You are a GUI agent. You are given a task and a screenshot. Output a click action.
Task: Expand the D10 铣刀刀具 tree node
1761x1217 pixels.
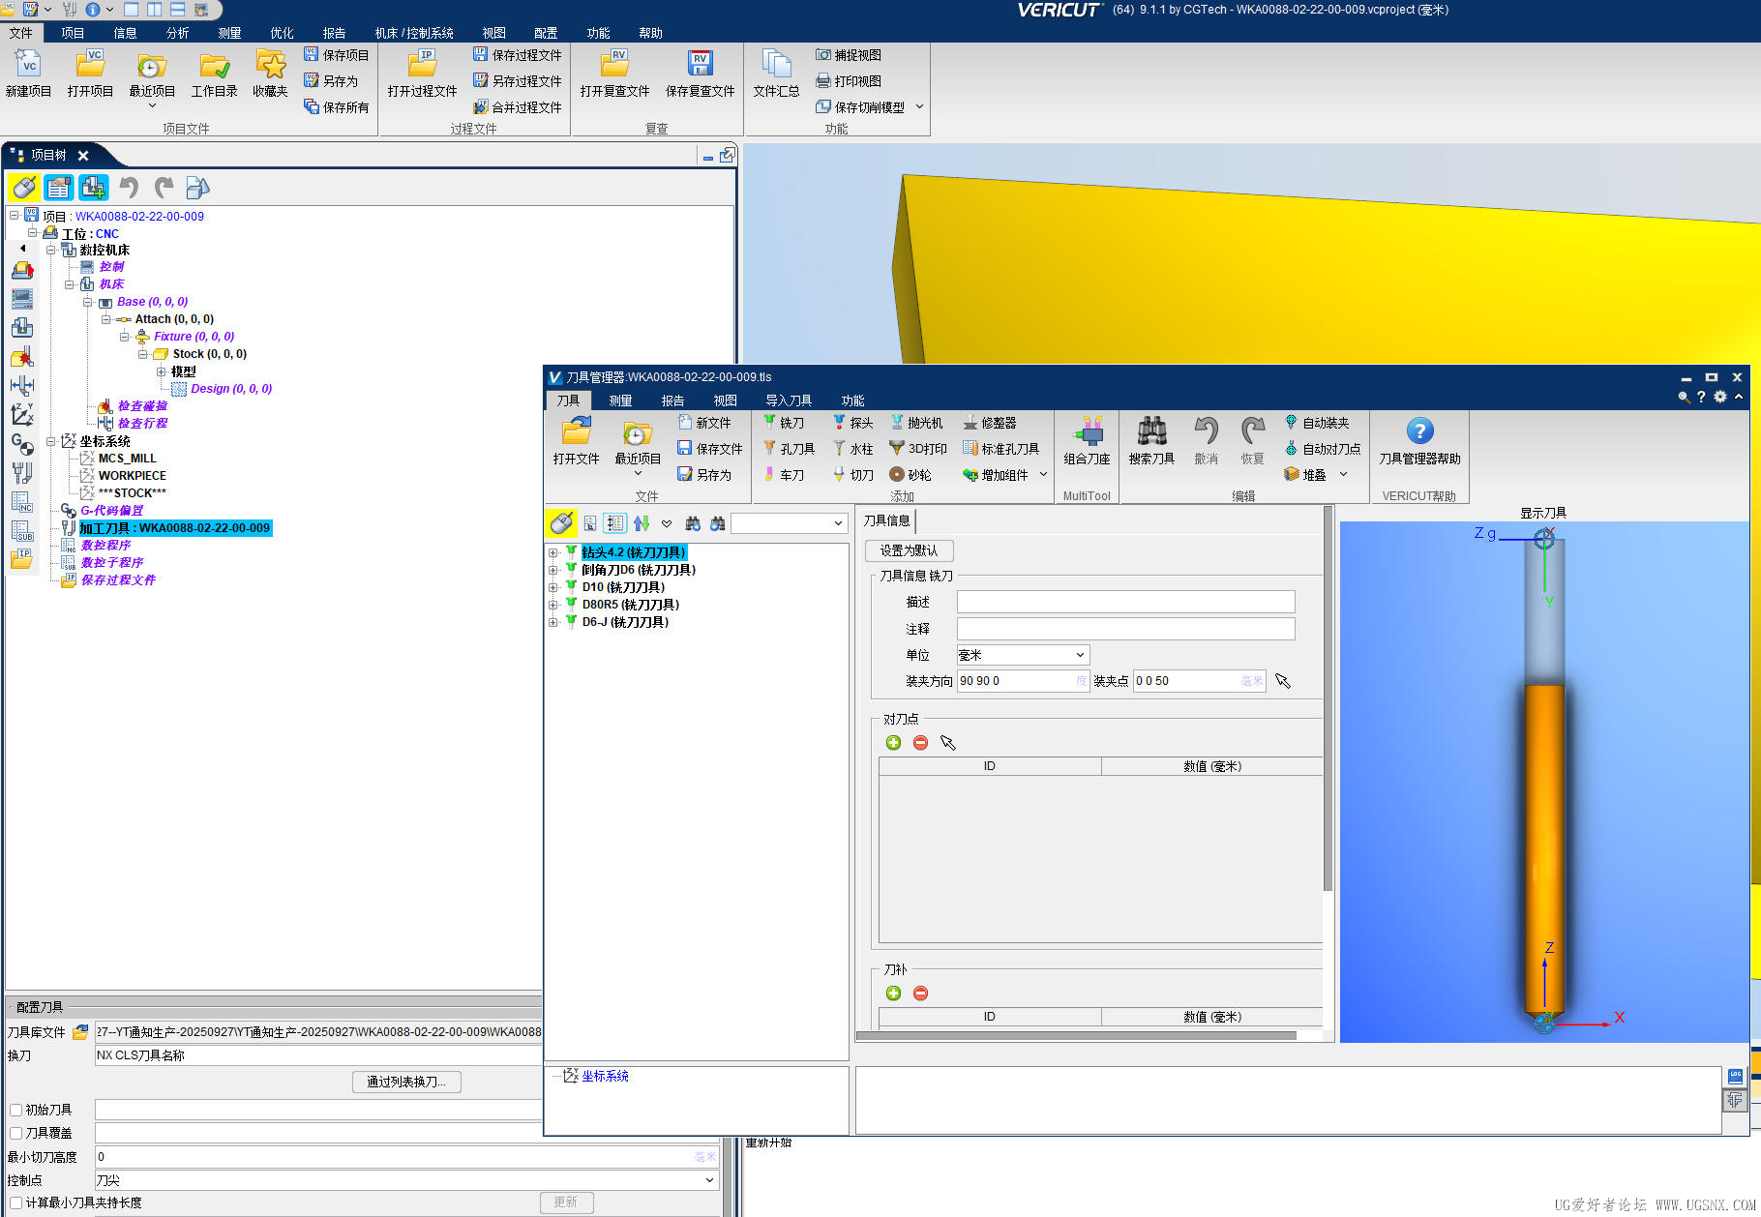coord(553,587)
